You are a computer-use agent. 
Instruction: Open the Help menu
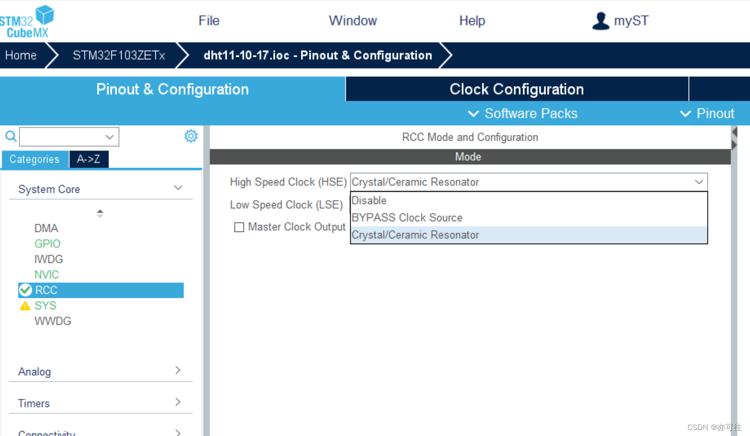tap(472, 21)
